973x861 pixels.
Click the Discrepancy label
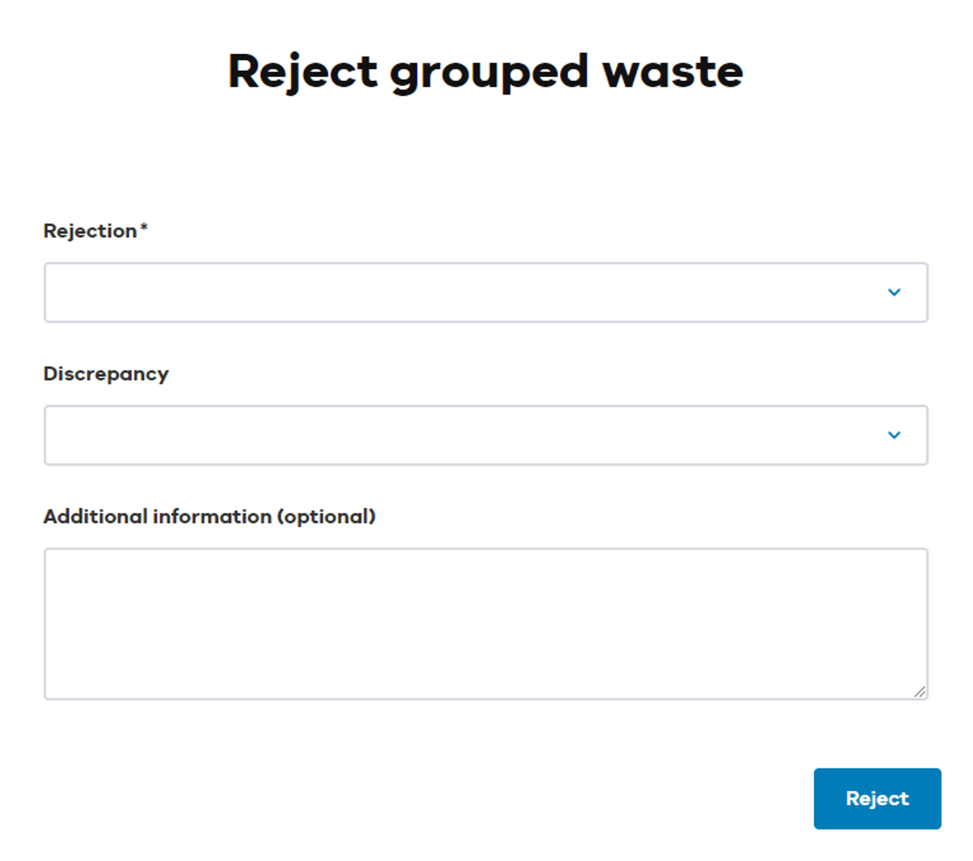pyautogui.click(x=106, y=374)
